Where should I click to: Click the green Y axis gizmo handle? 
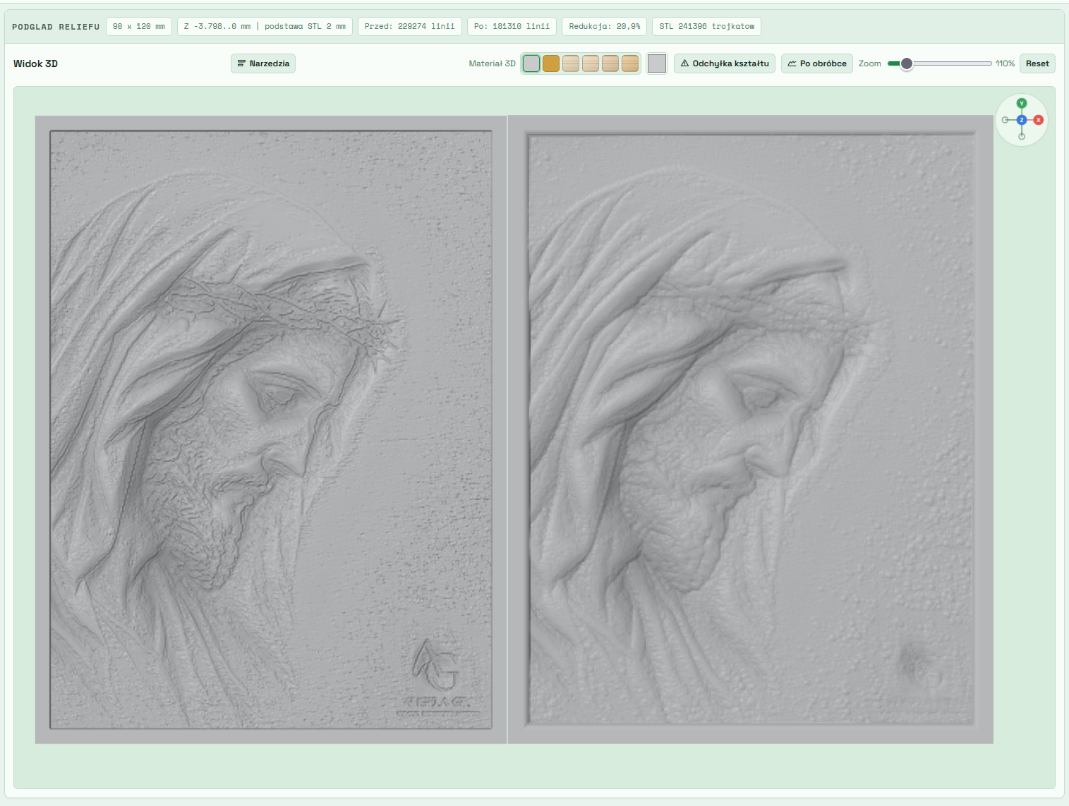[1021, 104]
